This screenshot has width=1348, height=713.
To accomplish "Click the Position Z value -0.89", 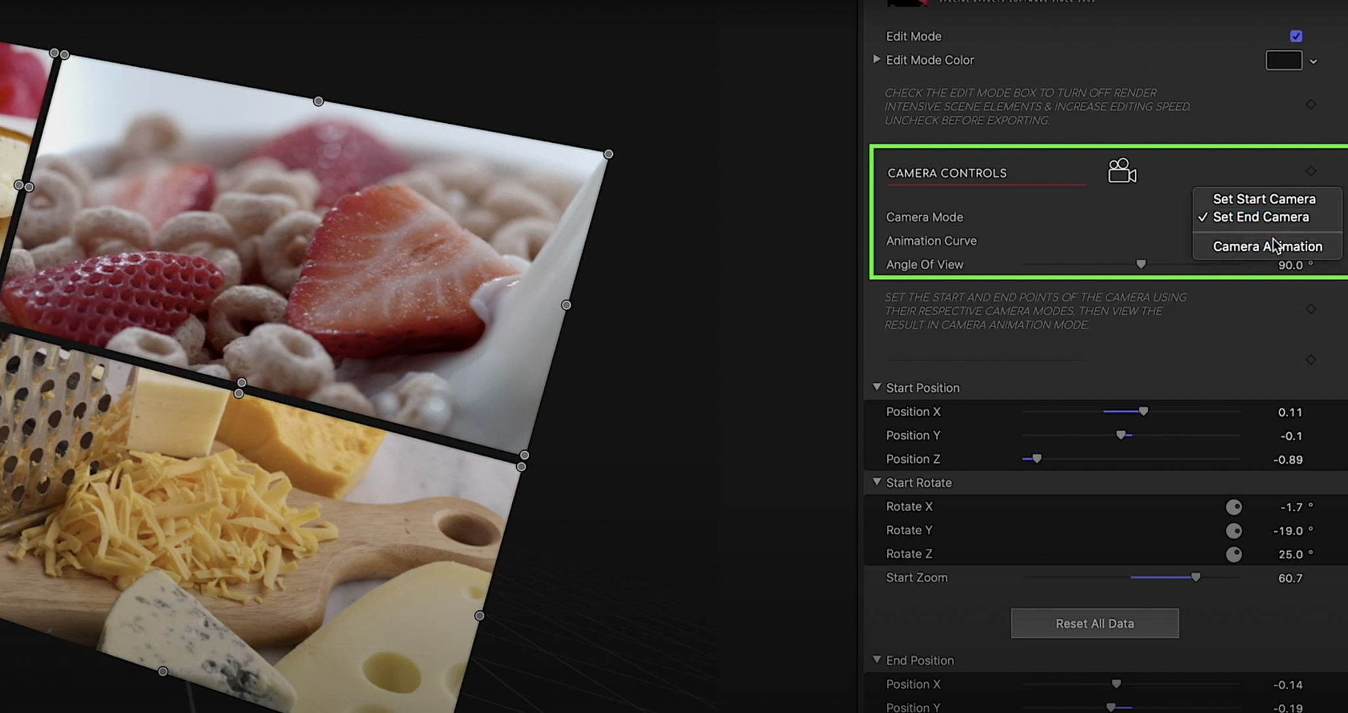I will tap(1287, 460).
